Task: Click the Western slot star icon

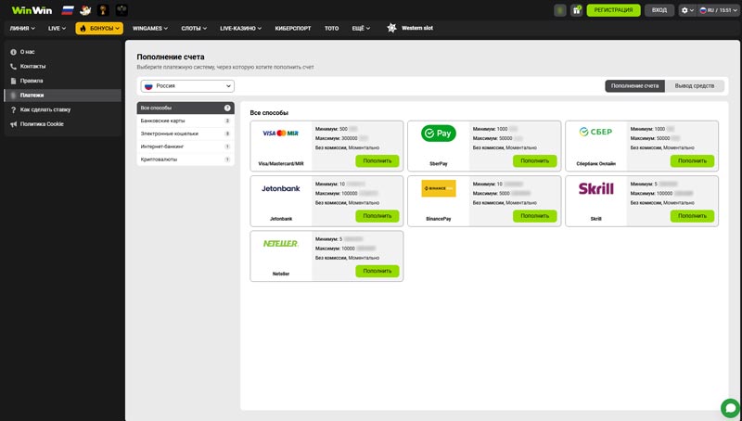Action: tap(391, 28)
